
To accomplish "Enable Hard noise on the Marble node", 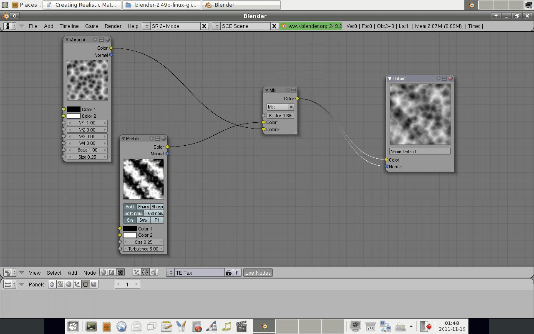I will coord(154,213).
